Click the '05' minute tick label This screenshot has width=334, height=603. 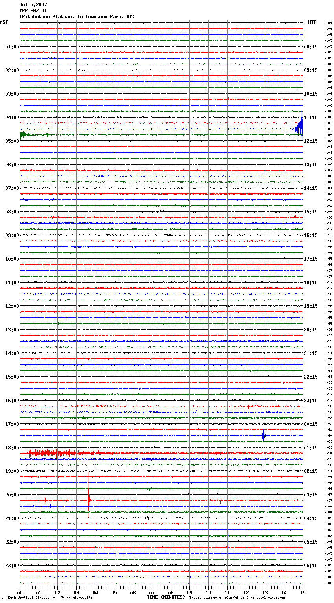coord(114,592)
